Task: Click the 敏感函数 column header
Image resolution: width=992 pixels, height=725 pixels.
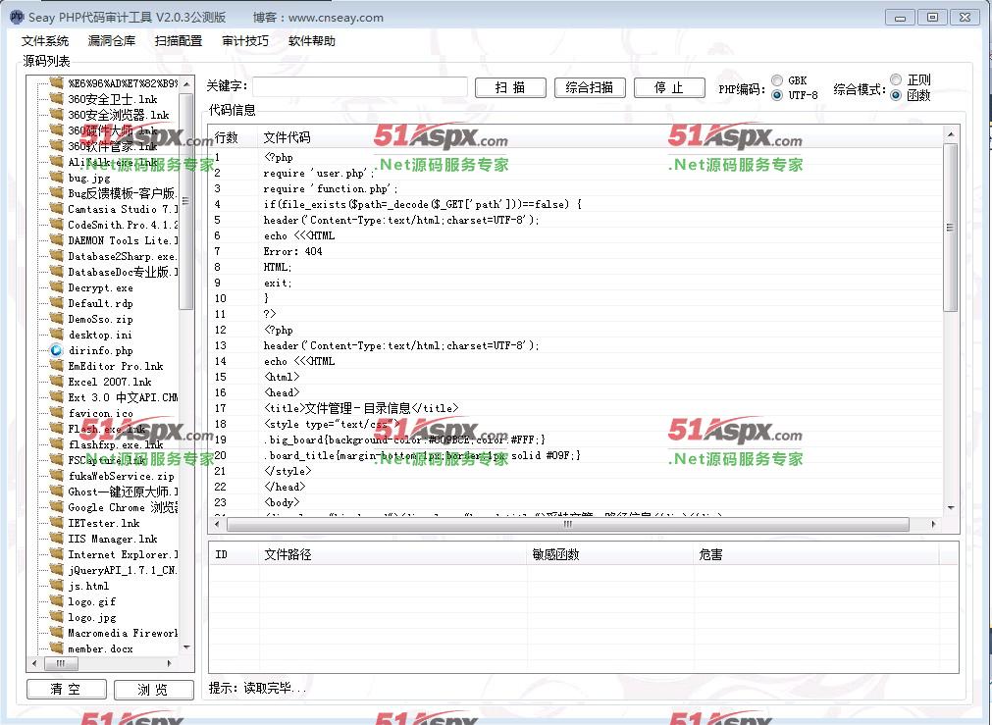Action: click(610, 555)
